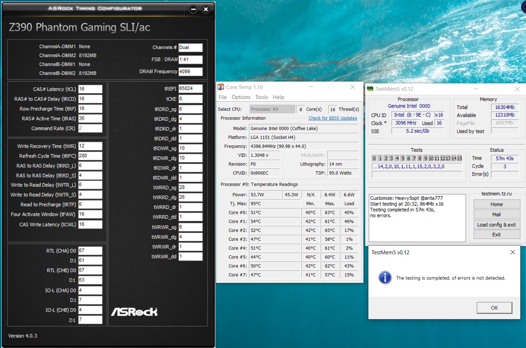The width and height of the screenshot is (526, 348).
Task: Select the DRAM Frequency field
Action: click(190, 72)
